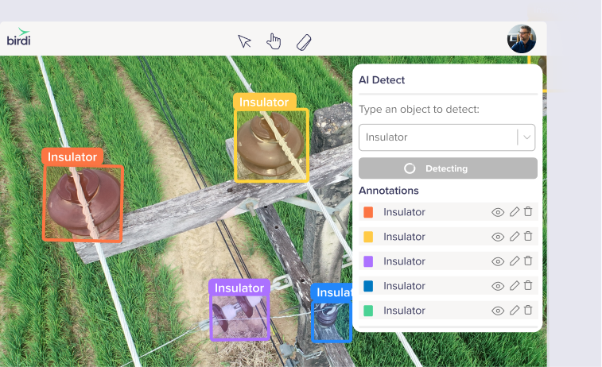Click the birdi logo

point(18,37)
